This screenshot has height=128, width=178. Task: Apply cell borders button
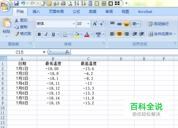[x=65, y=34]
